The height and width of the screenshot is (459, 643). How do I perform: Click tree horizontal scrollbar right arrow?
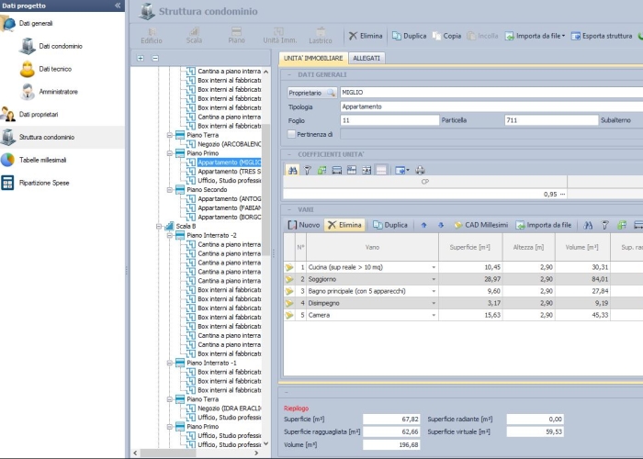[x=256, y=453]
